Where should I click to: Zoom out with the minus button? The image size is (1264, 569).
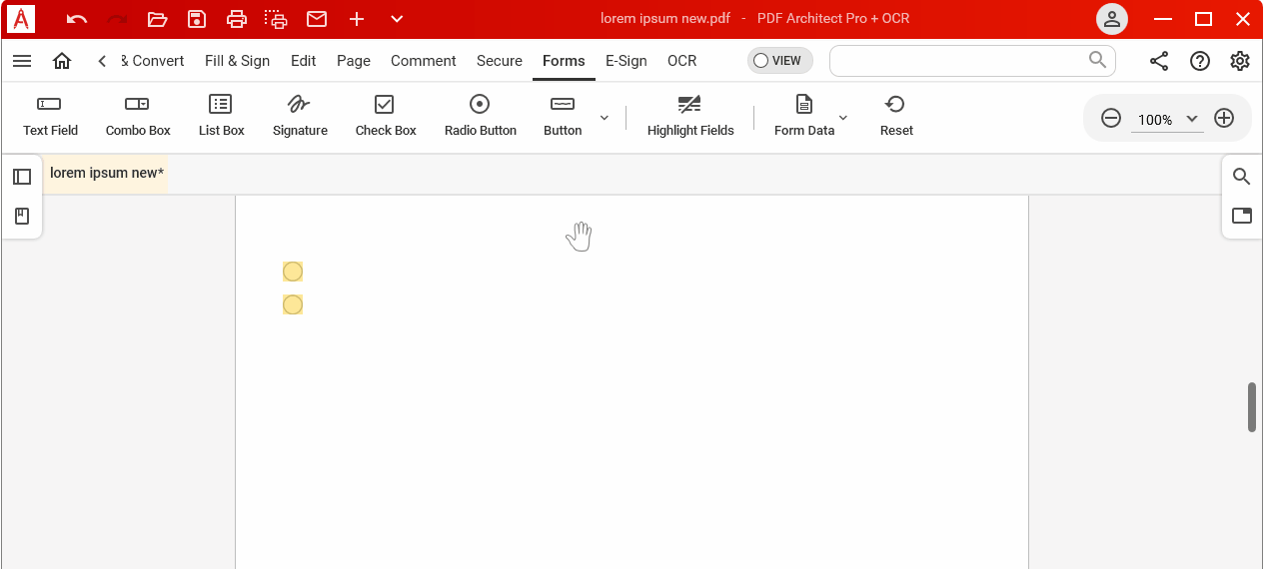click(x=1111, y=118)
